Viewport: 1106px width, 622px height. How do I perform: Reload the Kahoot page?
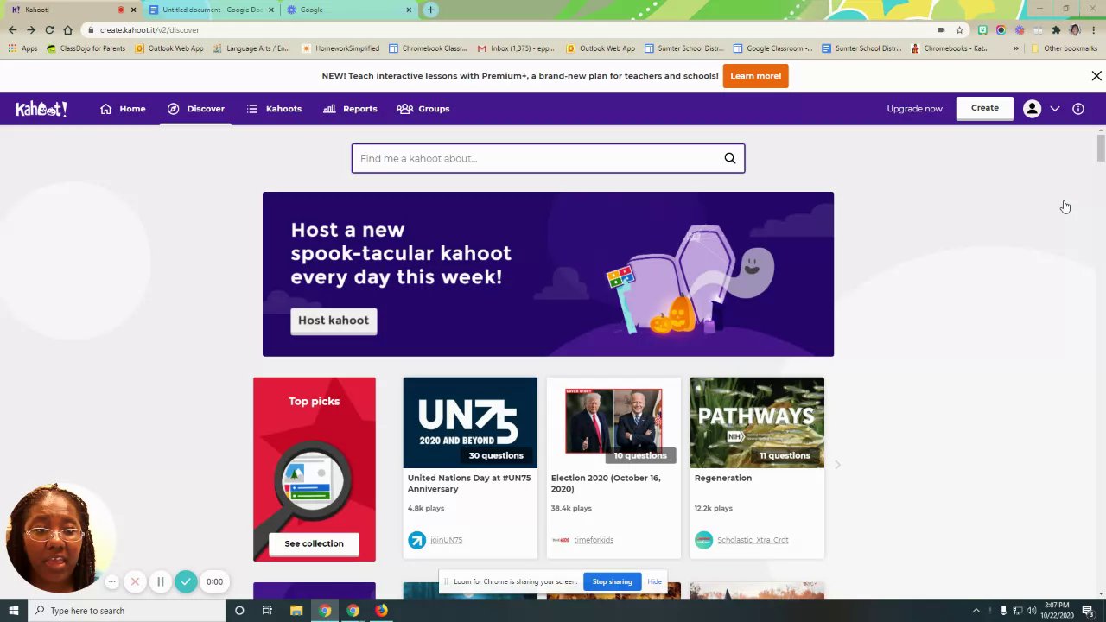49,30
